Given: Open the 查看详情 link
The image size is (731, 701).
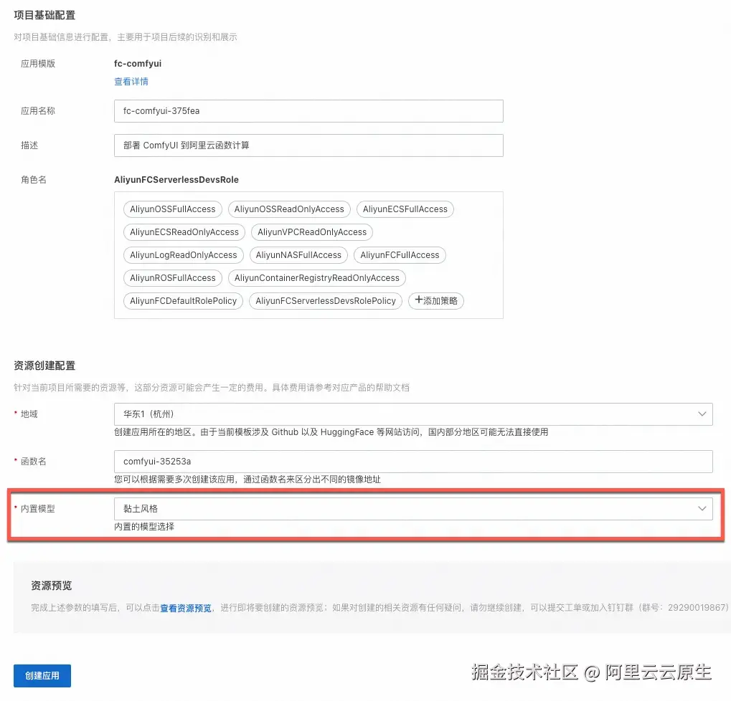Looking at the screenshot, I should pyautogui.click(x=131, y=82).
